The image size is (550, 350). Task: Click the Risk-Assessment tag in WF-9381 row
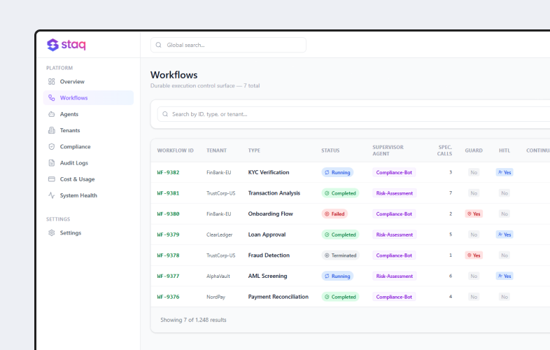point(395,193)
